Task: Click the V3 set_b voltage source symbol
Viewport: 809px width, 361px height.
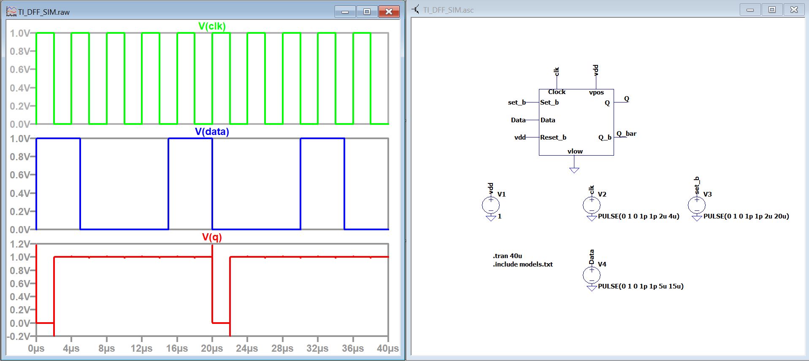Action: [x=696, y=205]
